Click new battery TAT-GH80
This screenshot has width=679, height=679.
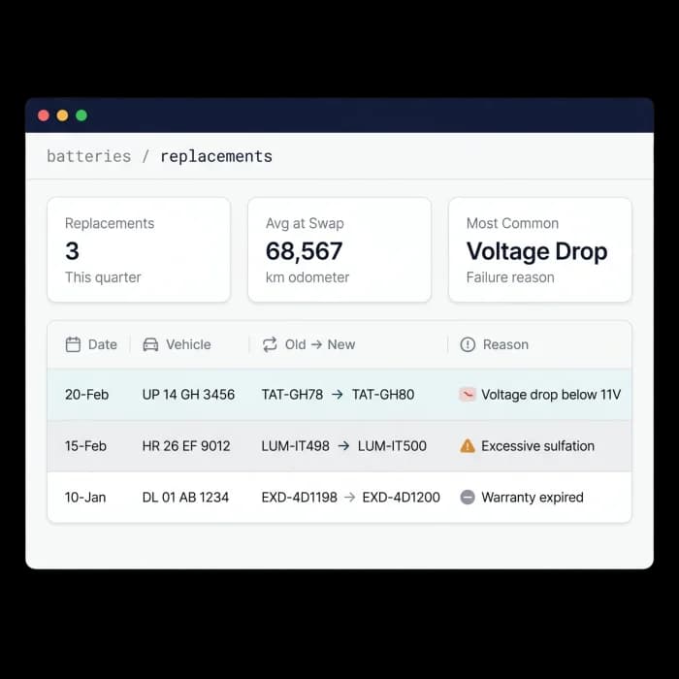(383, 395)
